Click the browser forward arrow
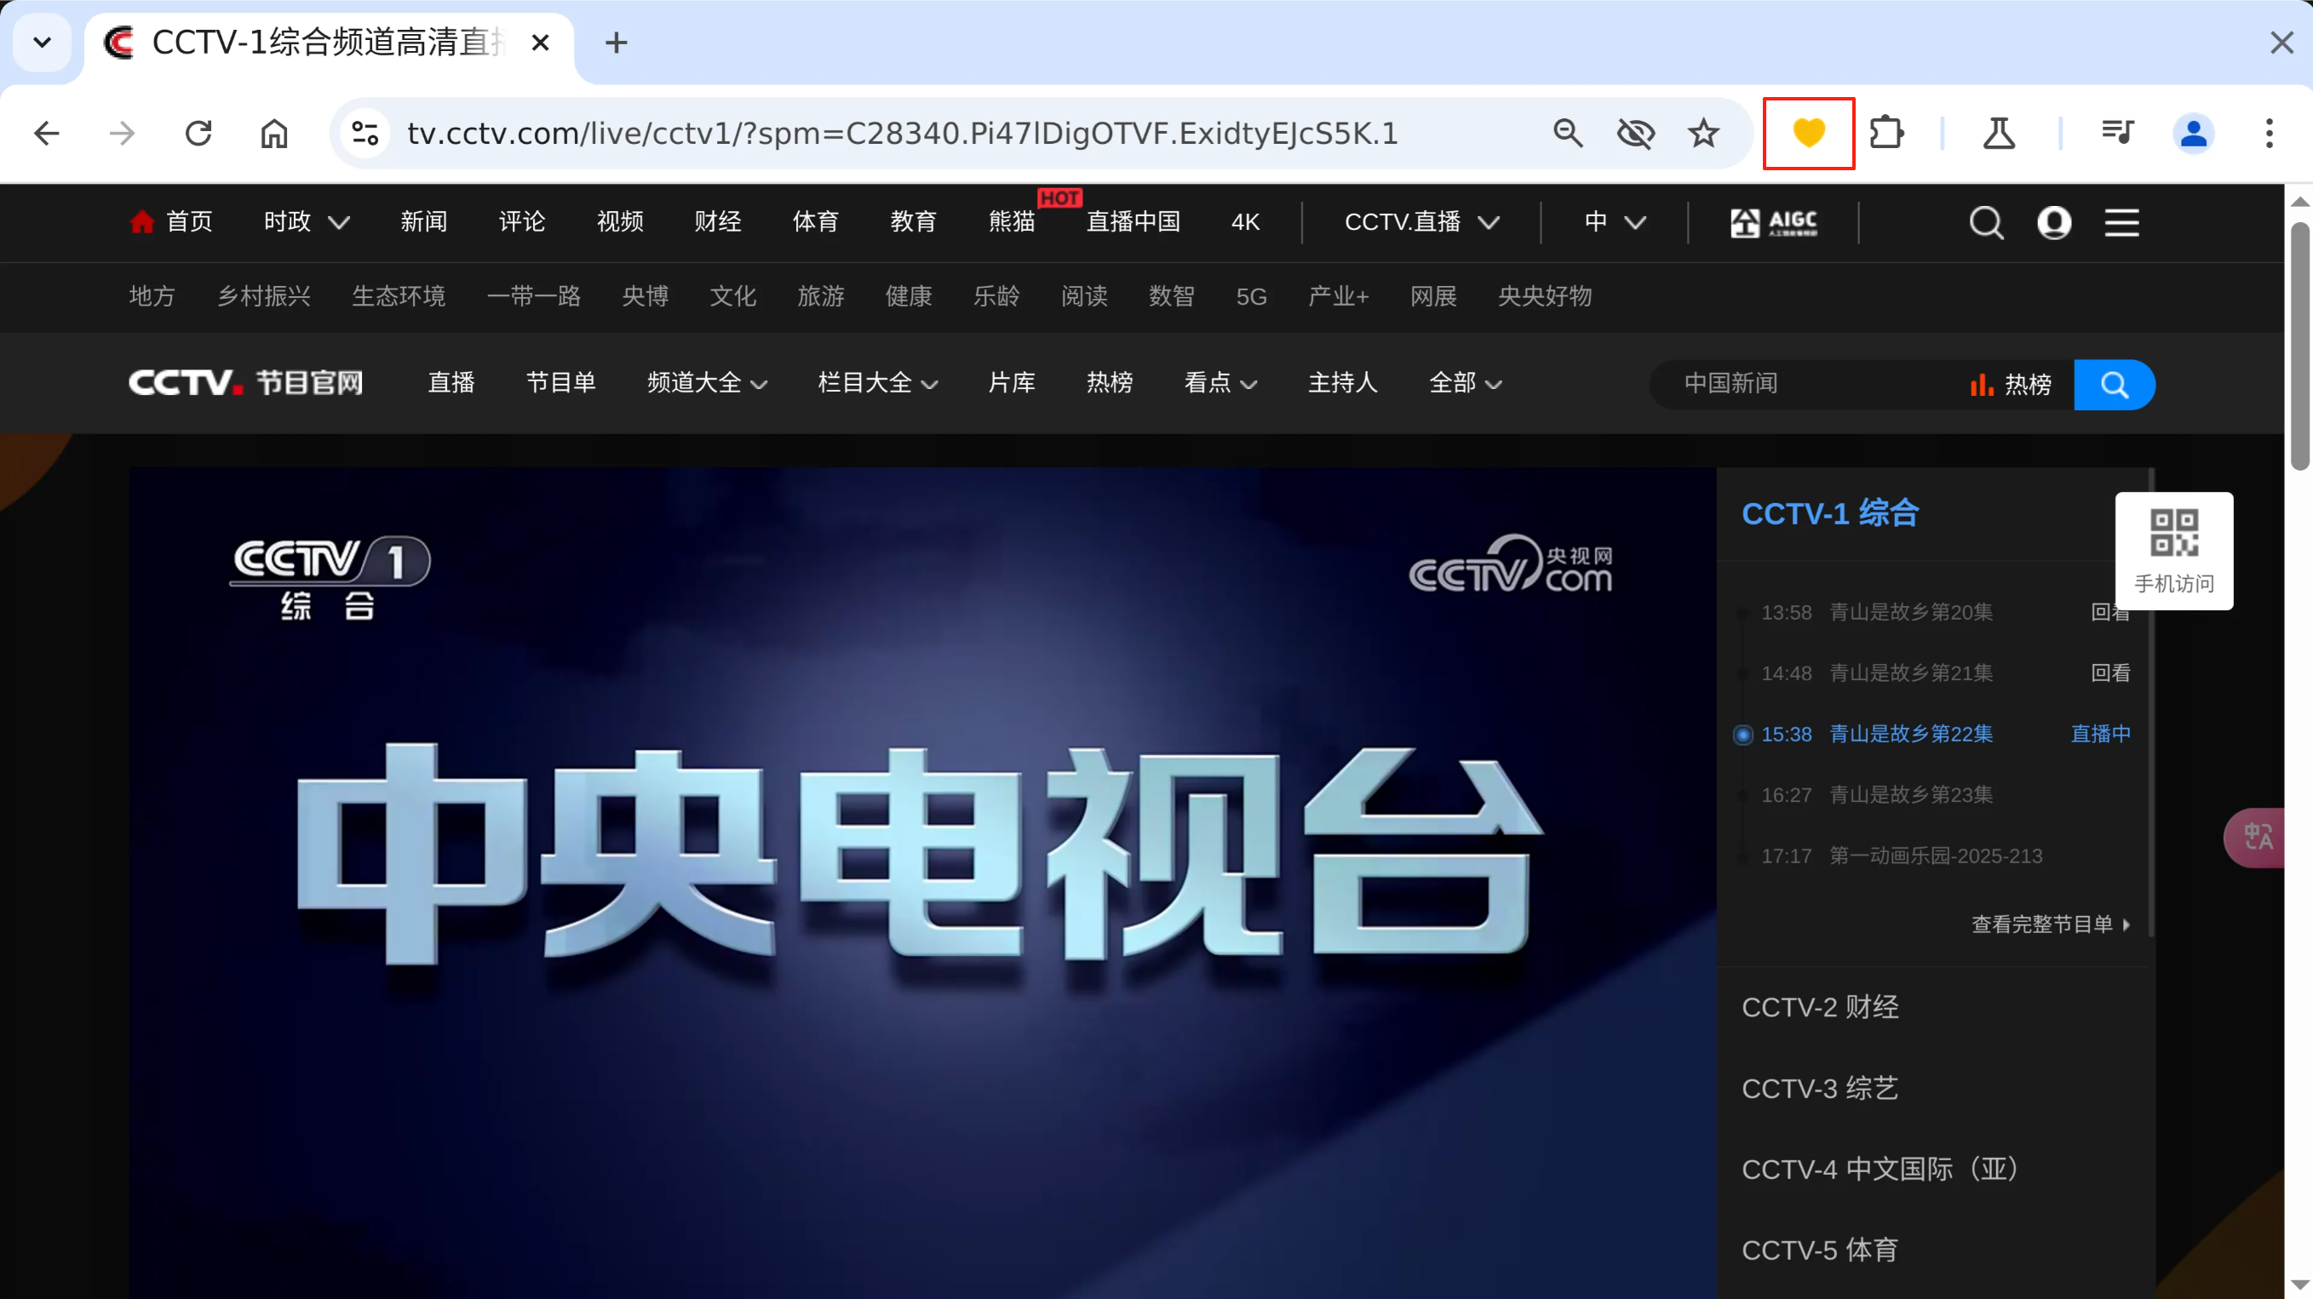Viewport: 2313px width, 1299px height. click(122, 133)
